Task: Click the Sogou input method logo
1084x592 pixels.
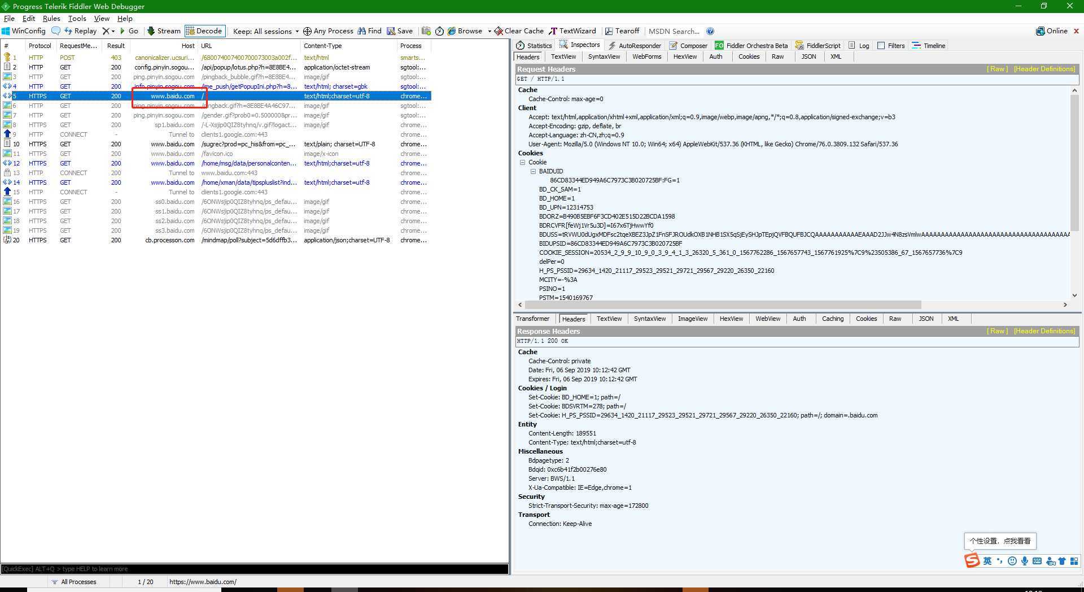Action: click(972, 560)
